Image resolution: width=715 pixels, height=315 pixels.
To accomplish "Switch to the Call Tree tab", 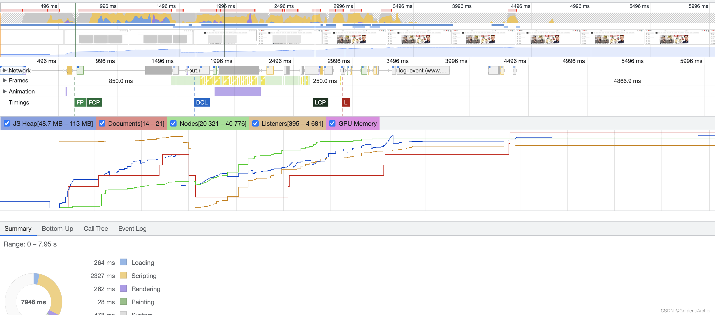I will pos(96,229).
